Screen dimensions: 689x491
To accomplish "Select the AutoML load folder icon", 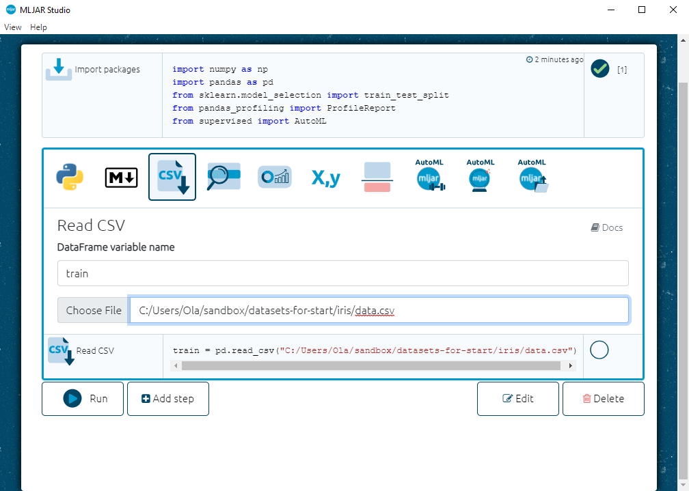I will point(532,175).
